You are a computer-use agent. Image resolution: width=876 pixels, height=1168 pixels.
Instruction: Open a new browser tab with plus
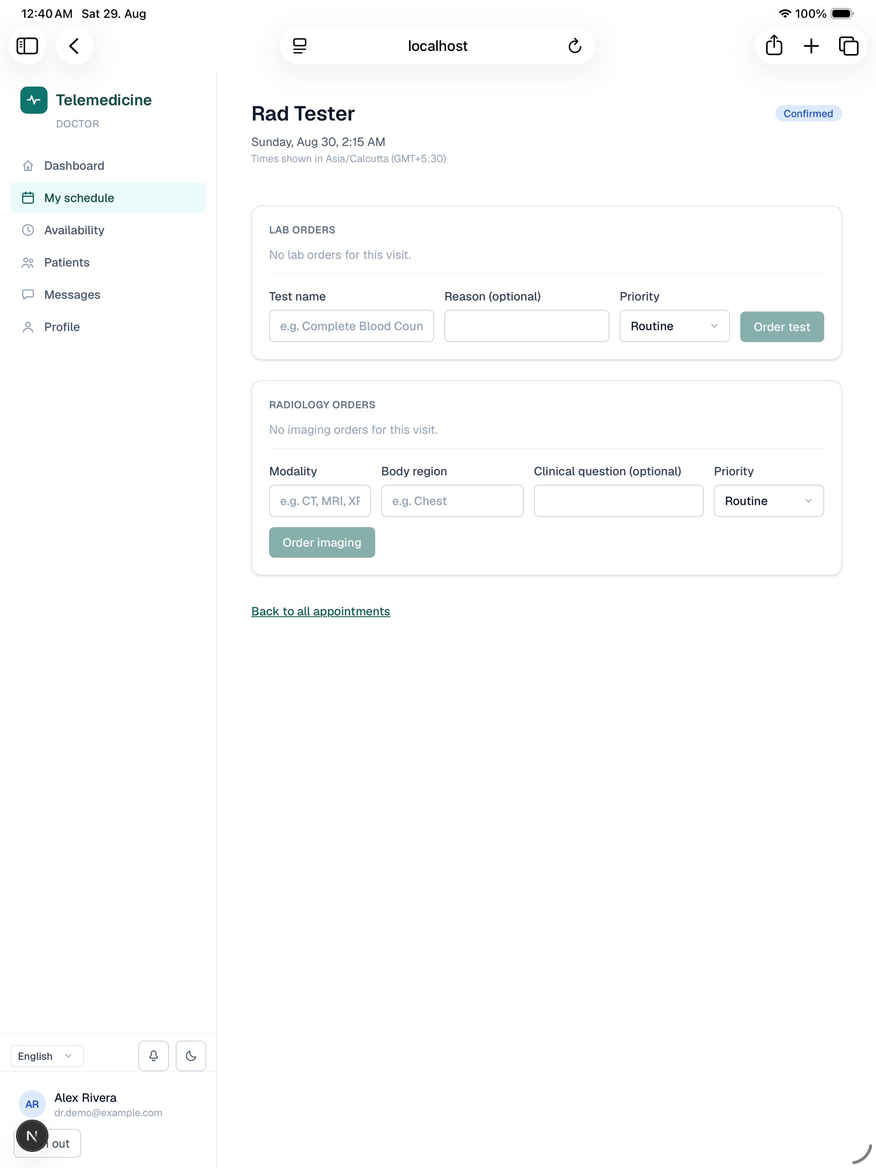[x=811, y=46]
